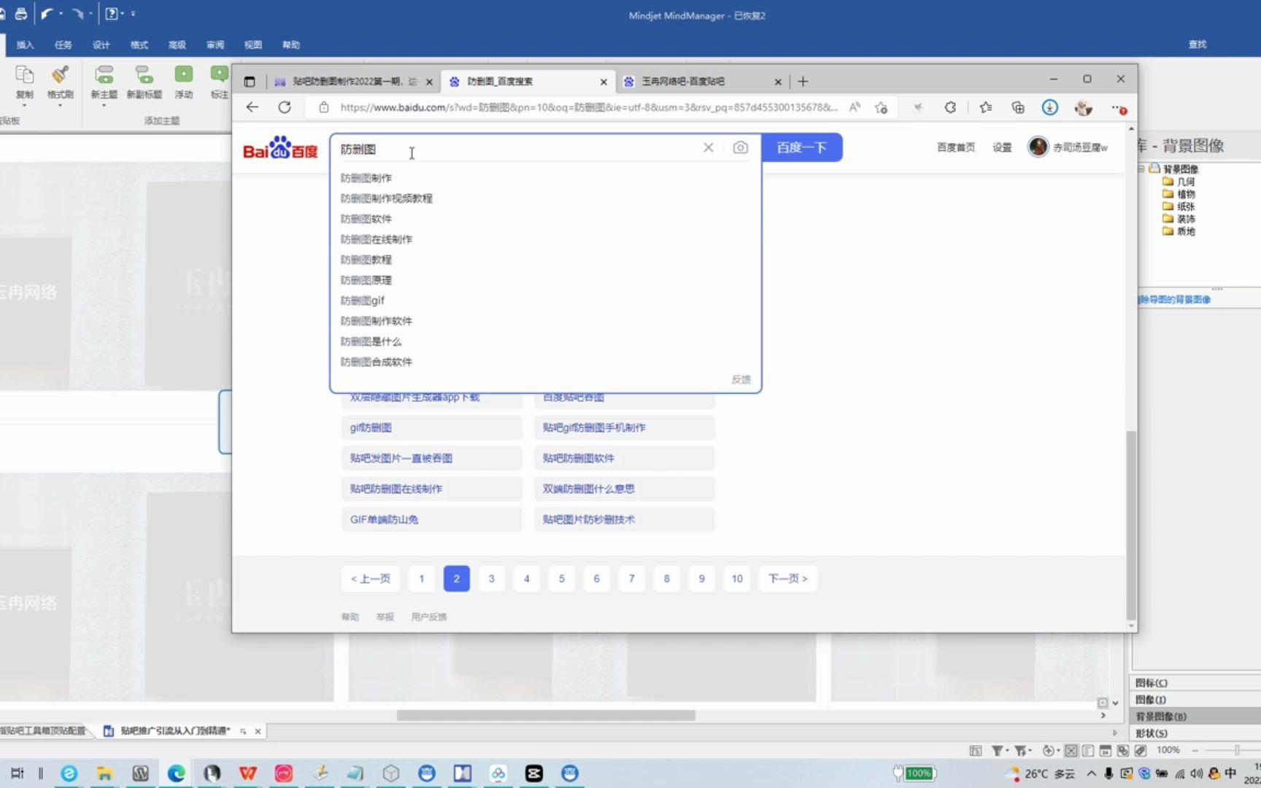Add page to favorites star-plus icon
Image resolution: width=1261 pixels, height=788 pixels.
pos(882,107)
